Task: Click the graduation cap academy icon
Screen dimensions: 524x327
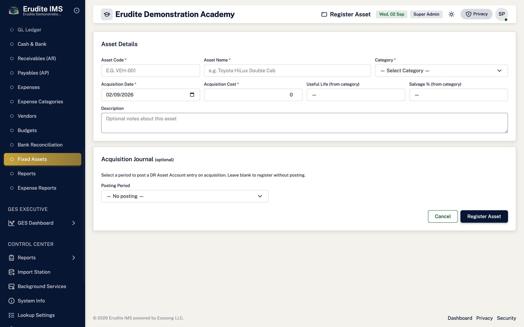Action: point(107,14)
